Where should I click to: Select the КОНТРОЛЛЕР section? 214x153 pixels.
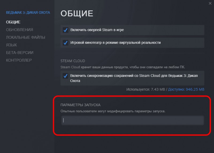coord(19,60)
